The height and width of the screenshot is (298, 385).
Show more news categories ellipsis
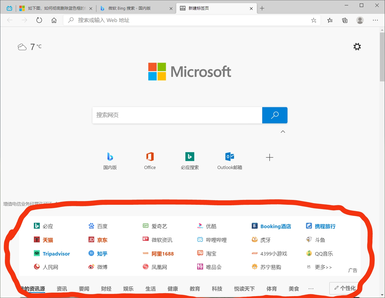tap(311, 289)
